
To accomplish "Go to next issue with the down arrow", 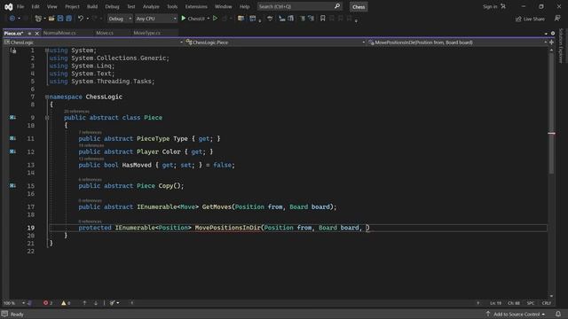I will point(96,303).
